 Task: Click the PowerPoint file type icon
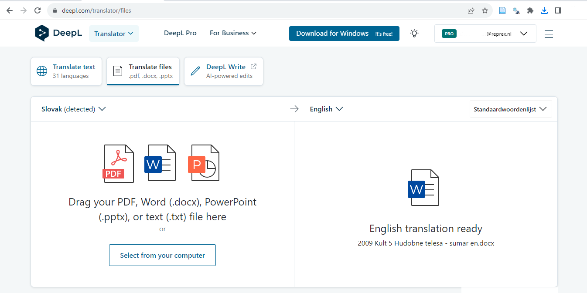(204, 163)
